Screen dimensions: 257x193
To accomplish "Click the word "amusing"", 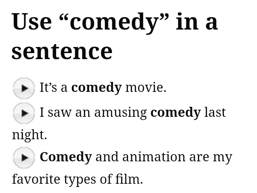I will pyautogui.click(x=120, y=113).
